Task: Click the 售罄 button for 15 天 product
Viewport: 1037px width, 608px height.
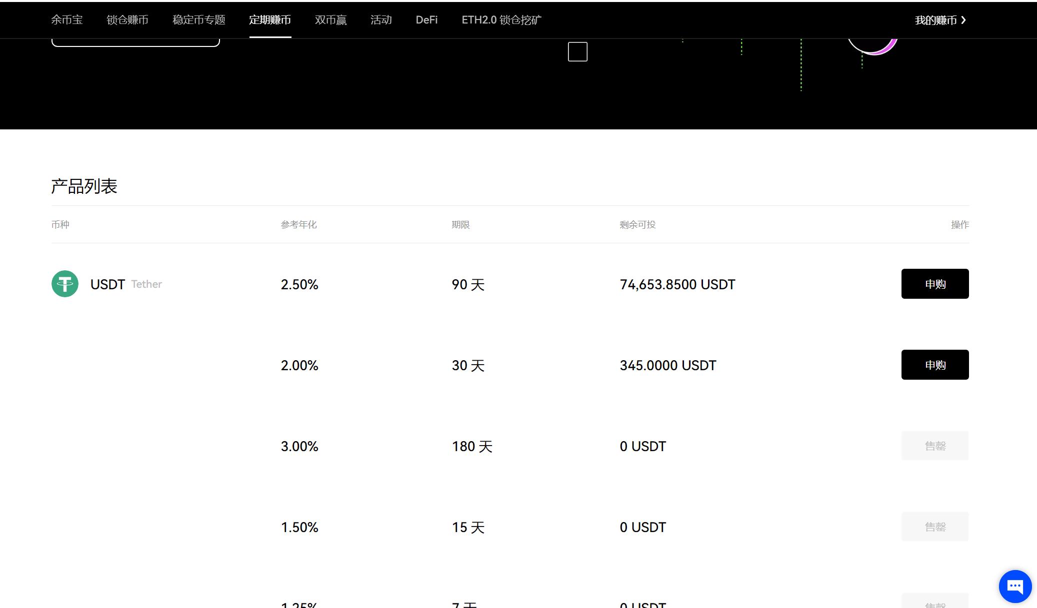Action: point(934,527)
